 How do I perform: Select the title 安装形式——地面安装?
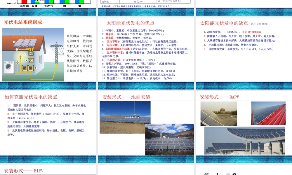(x=127, y=97)
